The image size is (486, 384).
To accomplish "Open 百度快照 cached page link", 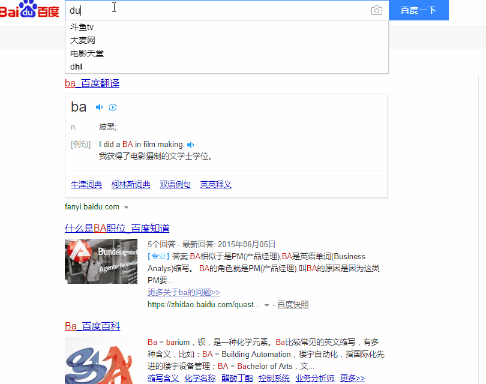I will (x=293, y=305).
